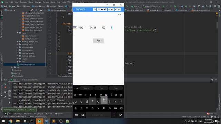Image resolution: width=221 pixels, height=124 pixels.
Task: Open the TODO tool window button
Action: [18, 114]
